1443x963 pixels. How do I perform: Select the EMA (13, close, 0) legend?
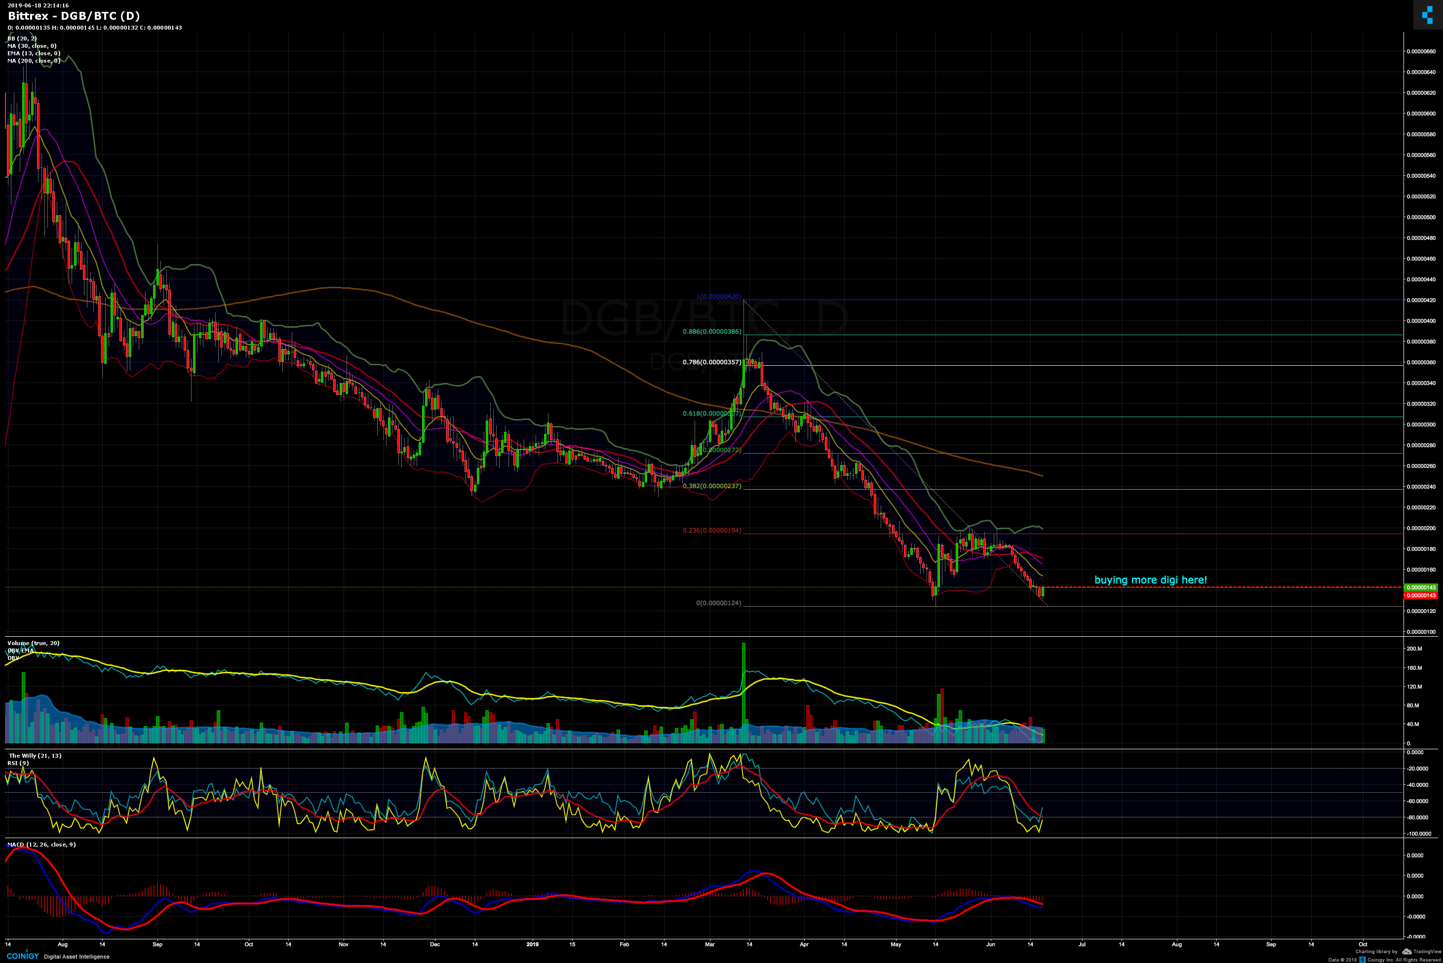[x=34, y=53]
